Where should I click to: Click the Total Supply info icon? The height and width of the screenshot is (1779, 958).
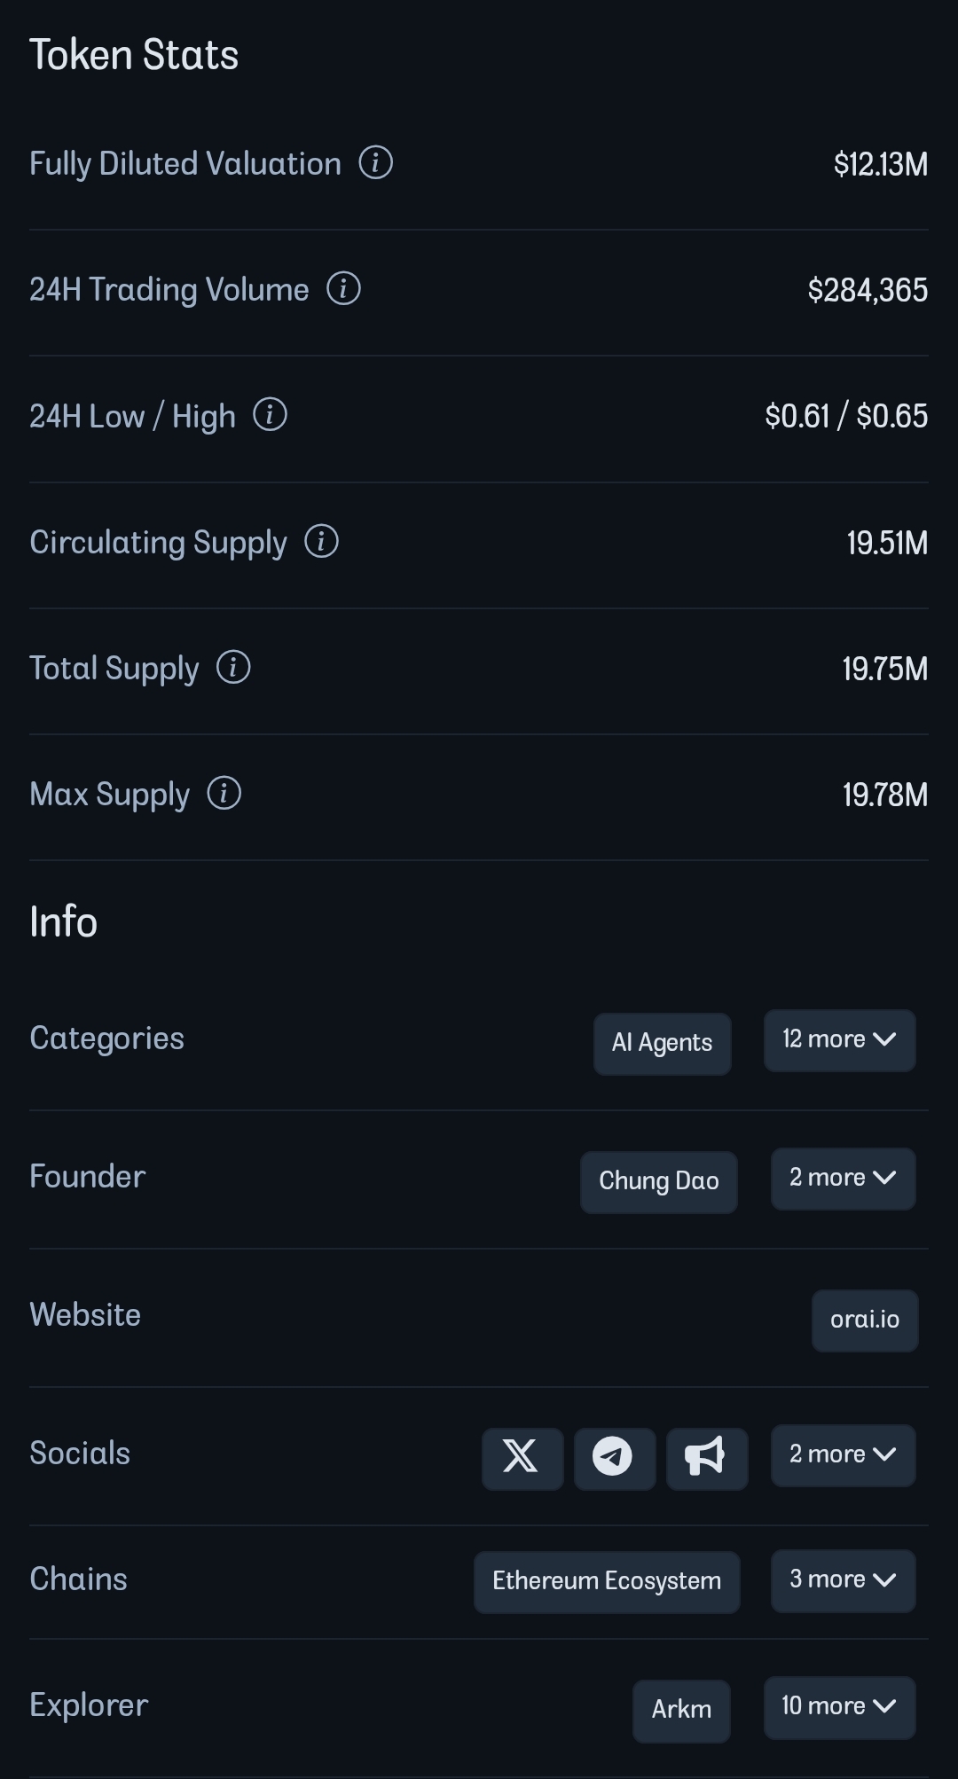[233, 667]
